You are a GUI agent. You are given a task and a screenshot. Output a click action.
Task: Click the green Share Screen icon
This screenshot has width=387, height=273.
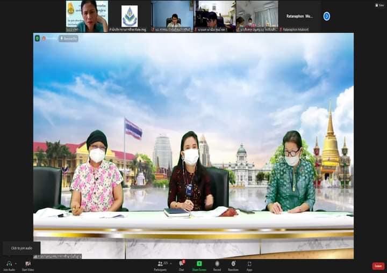coord(199,263)
